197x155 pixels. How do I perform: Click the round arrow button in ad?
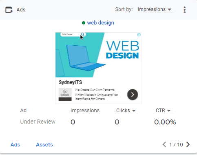pos(133,95)
